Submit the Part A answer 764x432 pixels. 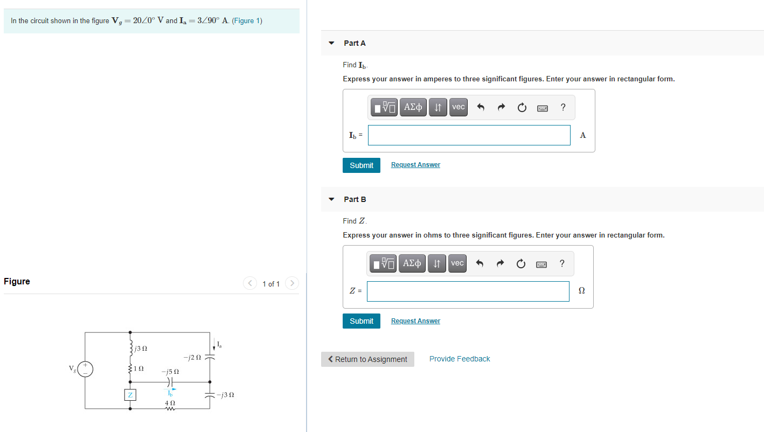362,165
